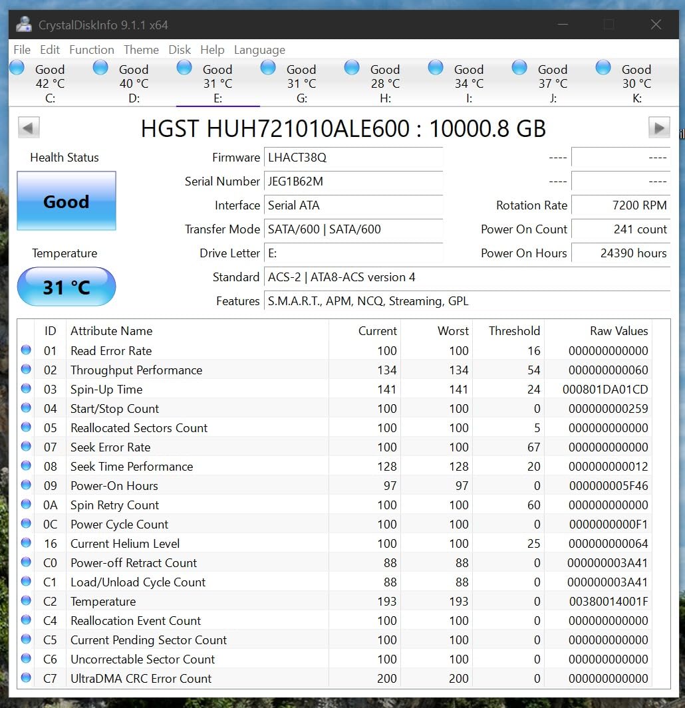Click the Standard field ACS-2 | ATA8-ACS

point(468,277)
